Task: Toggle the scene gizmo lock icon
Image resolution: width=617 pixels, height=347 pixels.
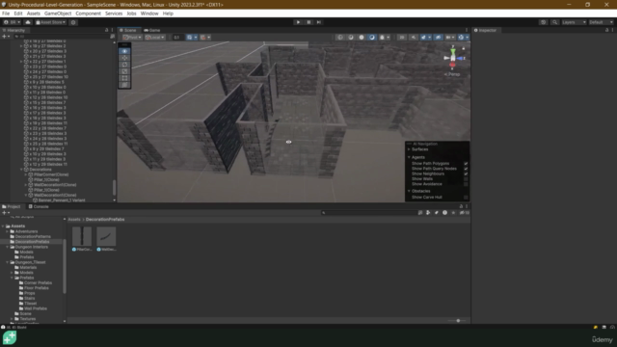Action: tap(464, 48)
